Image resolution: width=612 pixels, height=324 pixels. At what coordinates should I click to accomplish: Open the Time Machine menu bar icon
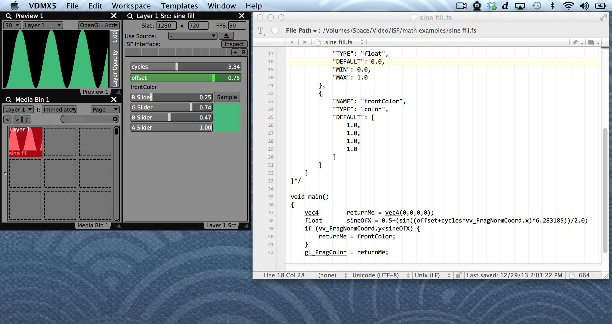click(537, 6)
